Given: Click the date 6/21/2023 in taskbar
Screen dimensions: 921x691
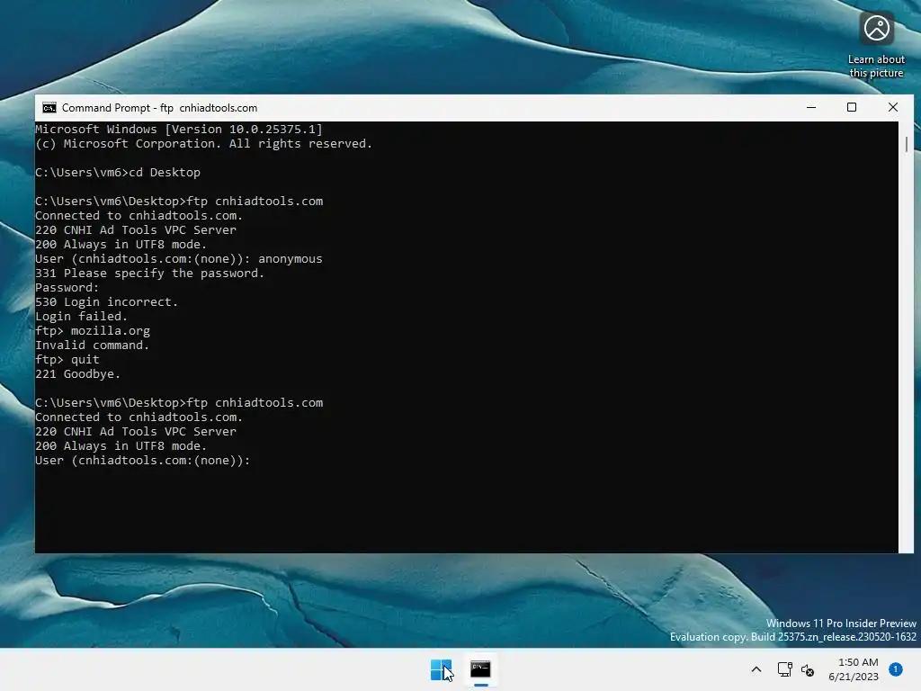Looking at the screenshot, I should point(854,677).
